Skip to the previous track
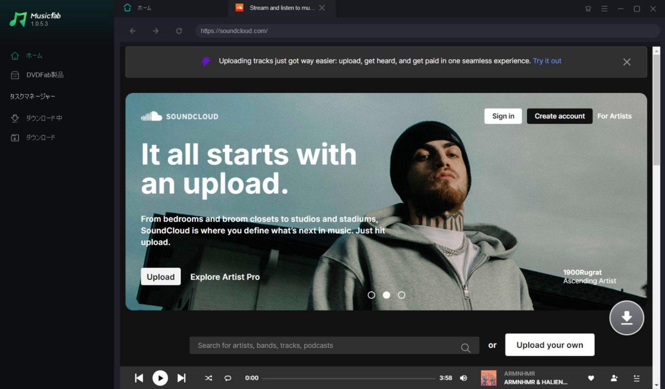 139,378
